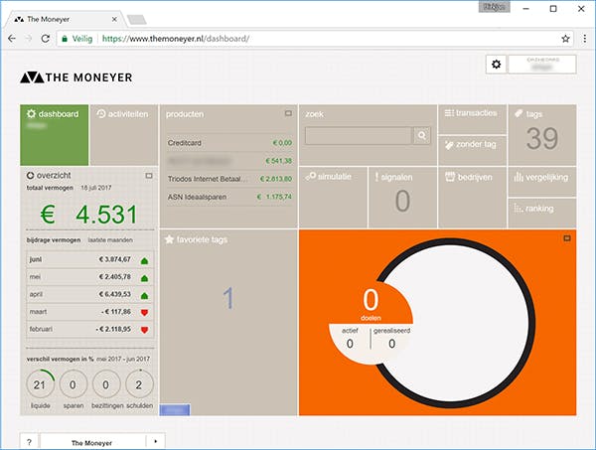The width and height of the screenshot is (596, 450).
Task: Select the juni contribution row
Action: click(90, 259)
